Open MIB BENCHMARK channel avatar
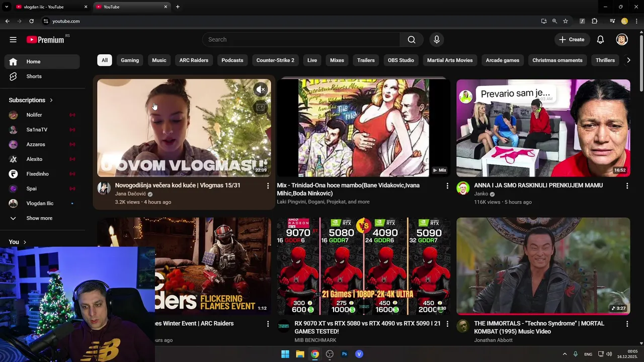Image resolution: width=644 pixels, height=362 pixels. coord(283,327)
